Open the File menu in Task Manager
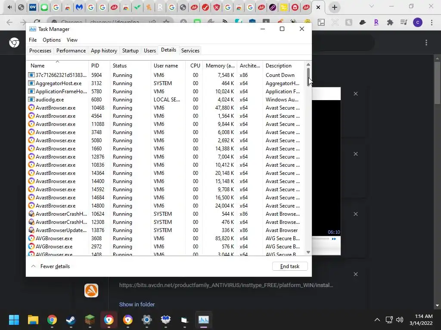This screenshot has height=330, width=441. (33, 40)
